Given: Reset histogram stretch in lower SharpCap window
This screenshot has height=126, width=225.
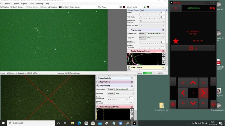Looking at the screenshot, I should [x=132, y=114].
